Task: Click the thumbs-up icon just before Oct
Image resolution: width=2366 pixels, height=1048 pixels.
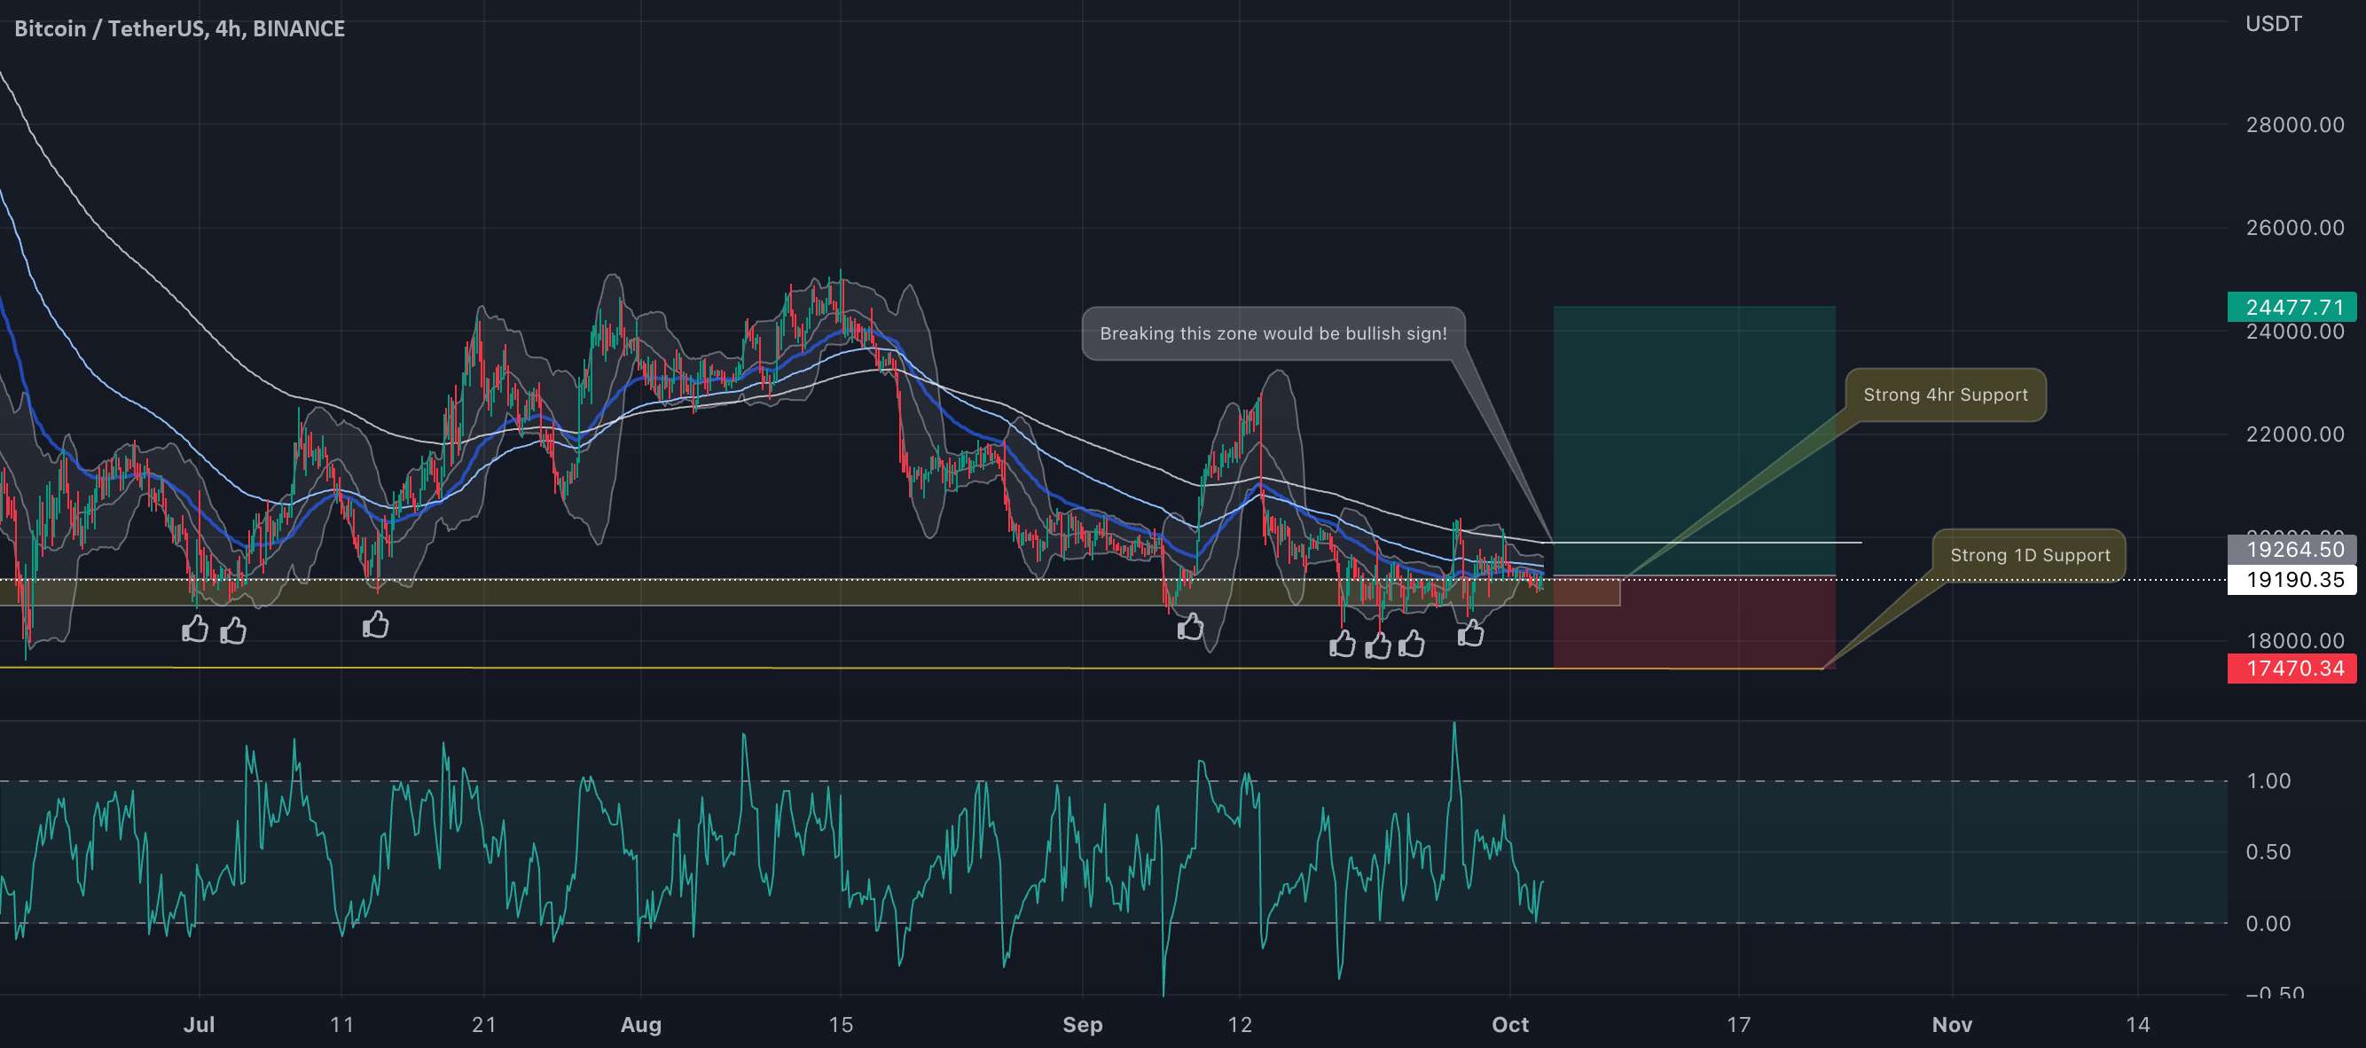Action: [1470, 633]
